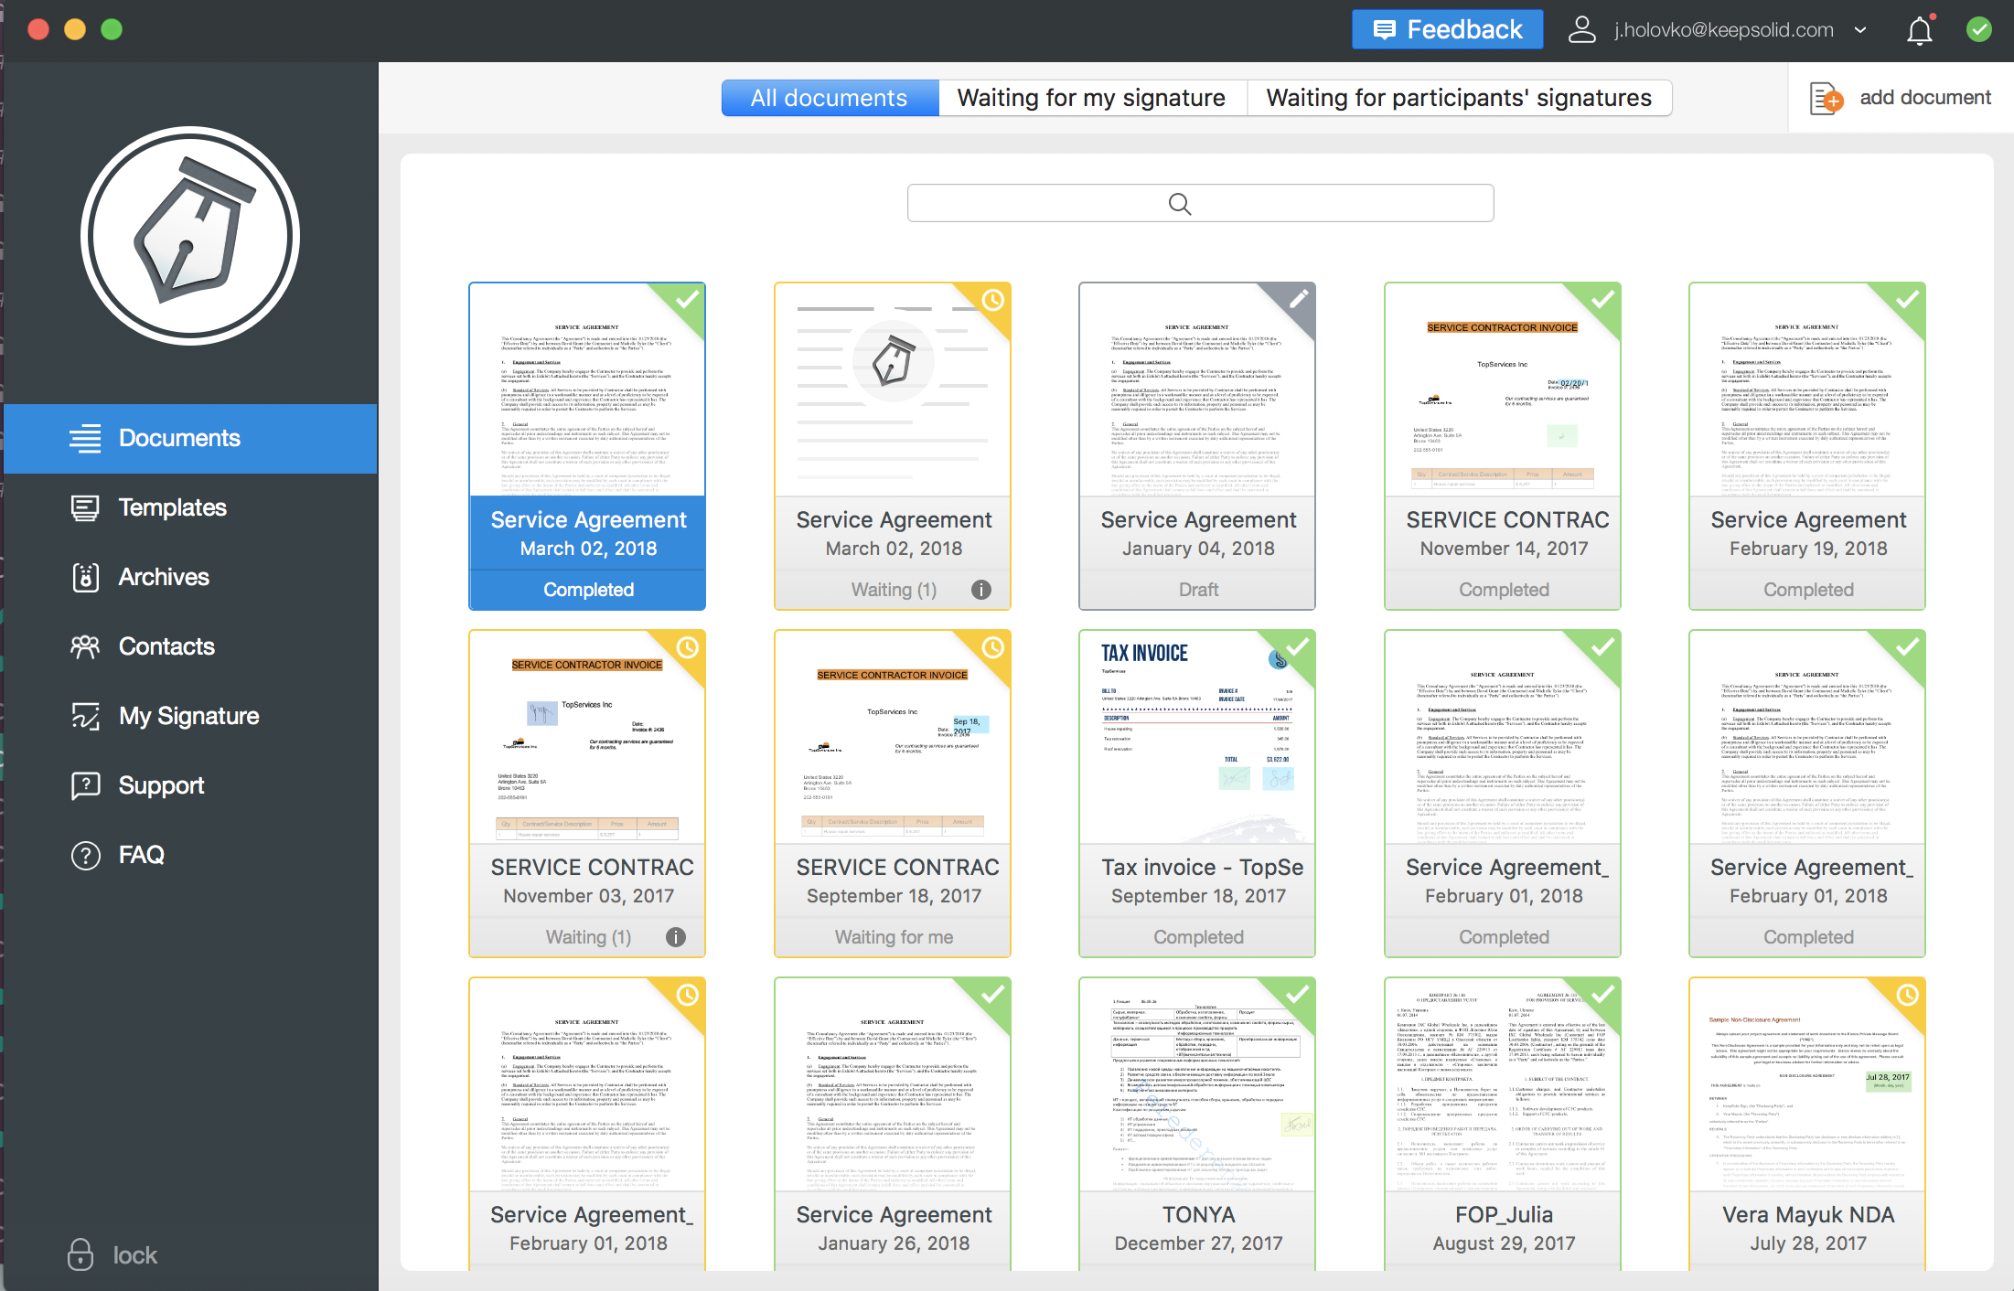Open My Signature section

tap(188, 716)
